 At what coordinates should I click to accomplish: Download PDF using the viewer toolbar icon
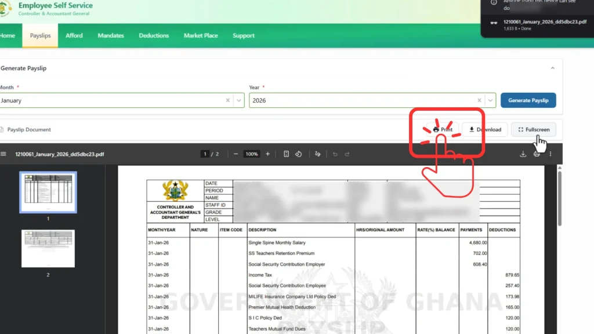pos(523,154)
